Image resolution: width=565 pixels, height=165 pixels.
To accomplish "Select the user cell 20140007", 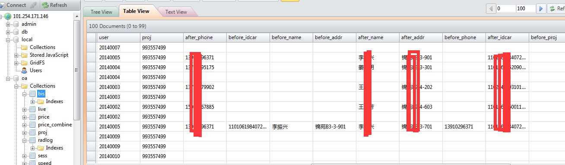I will (118, 47).
